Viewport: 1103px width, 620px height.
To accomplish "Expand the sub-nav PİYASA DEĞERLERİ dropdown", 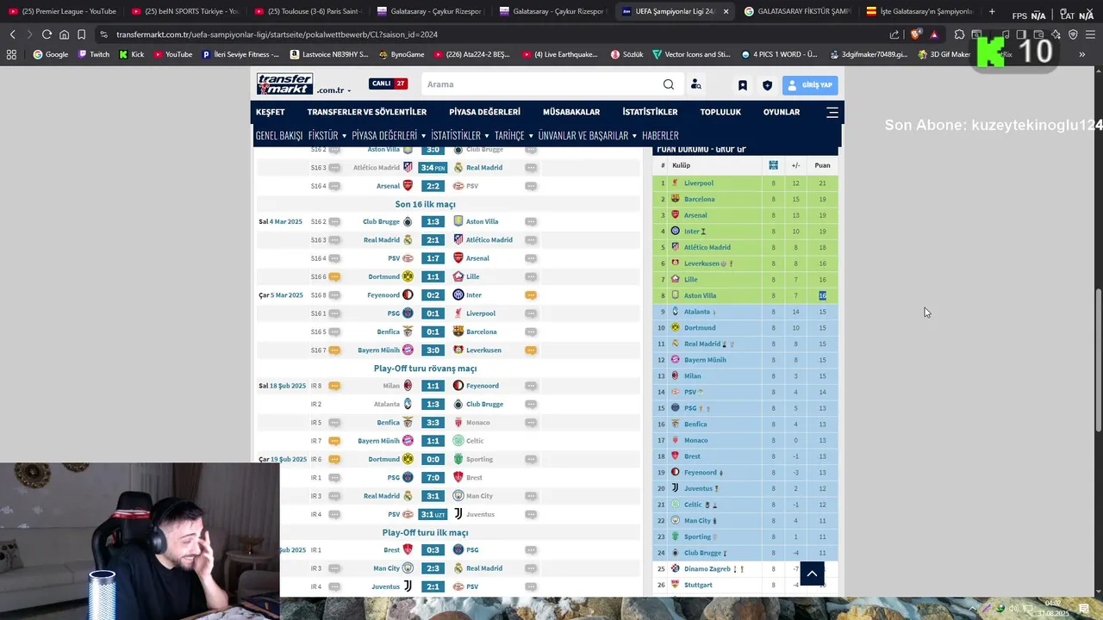I will tap(389, 135).
